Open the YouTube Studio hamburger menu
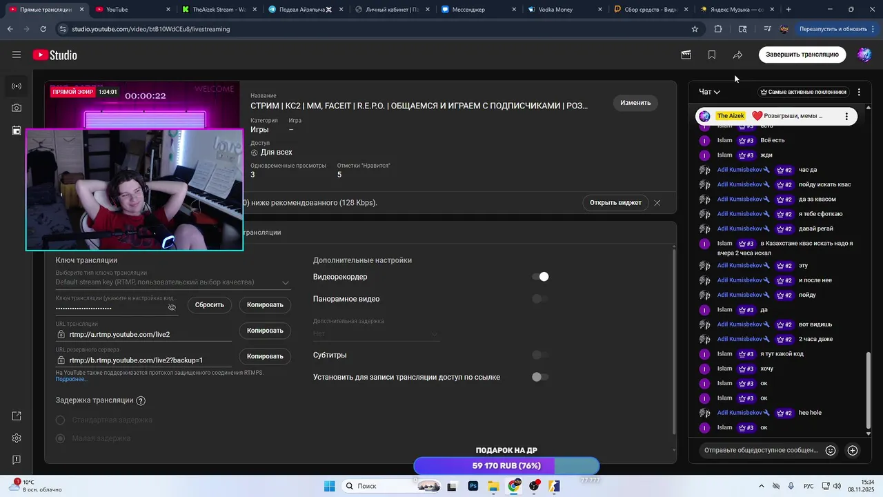883x497 pixels. pos(17,55)
